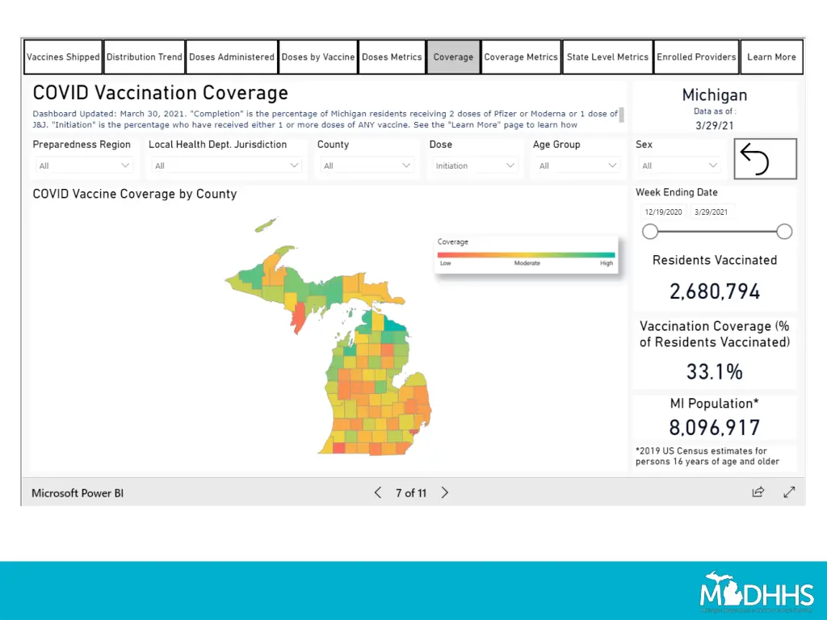Click the back arrow reset icon
Screen dimensions: 827x620
click(765, 158)
